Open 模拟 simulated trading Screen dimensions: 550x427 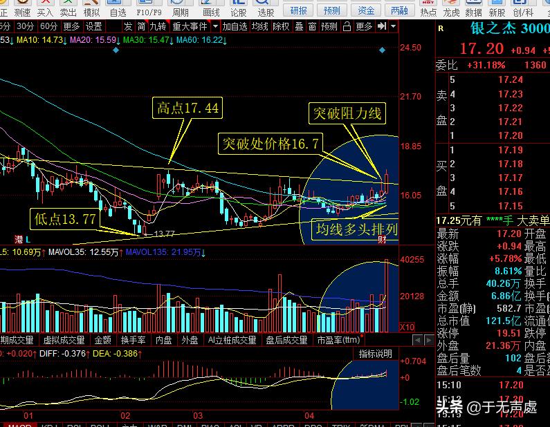click(91, 9)
